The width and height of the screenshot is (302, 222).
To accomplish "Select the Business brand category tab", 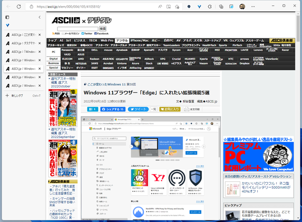I will (53, 63).
